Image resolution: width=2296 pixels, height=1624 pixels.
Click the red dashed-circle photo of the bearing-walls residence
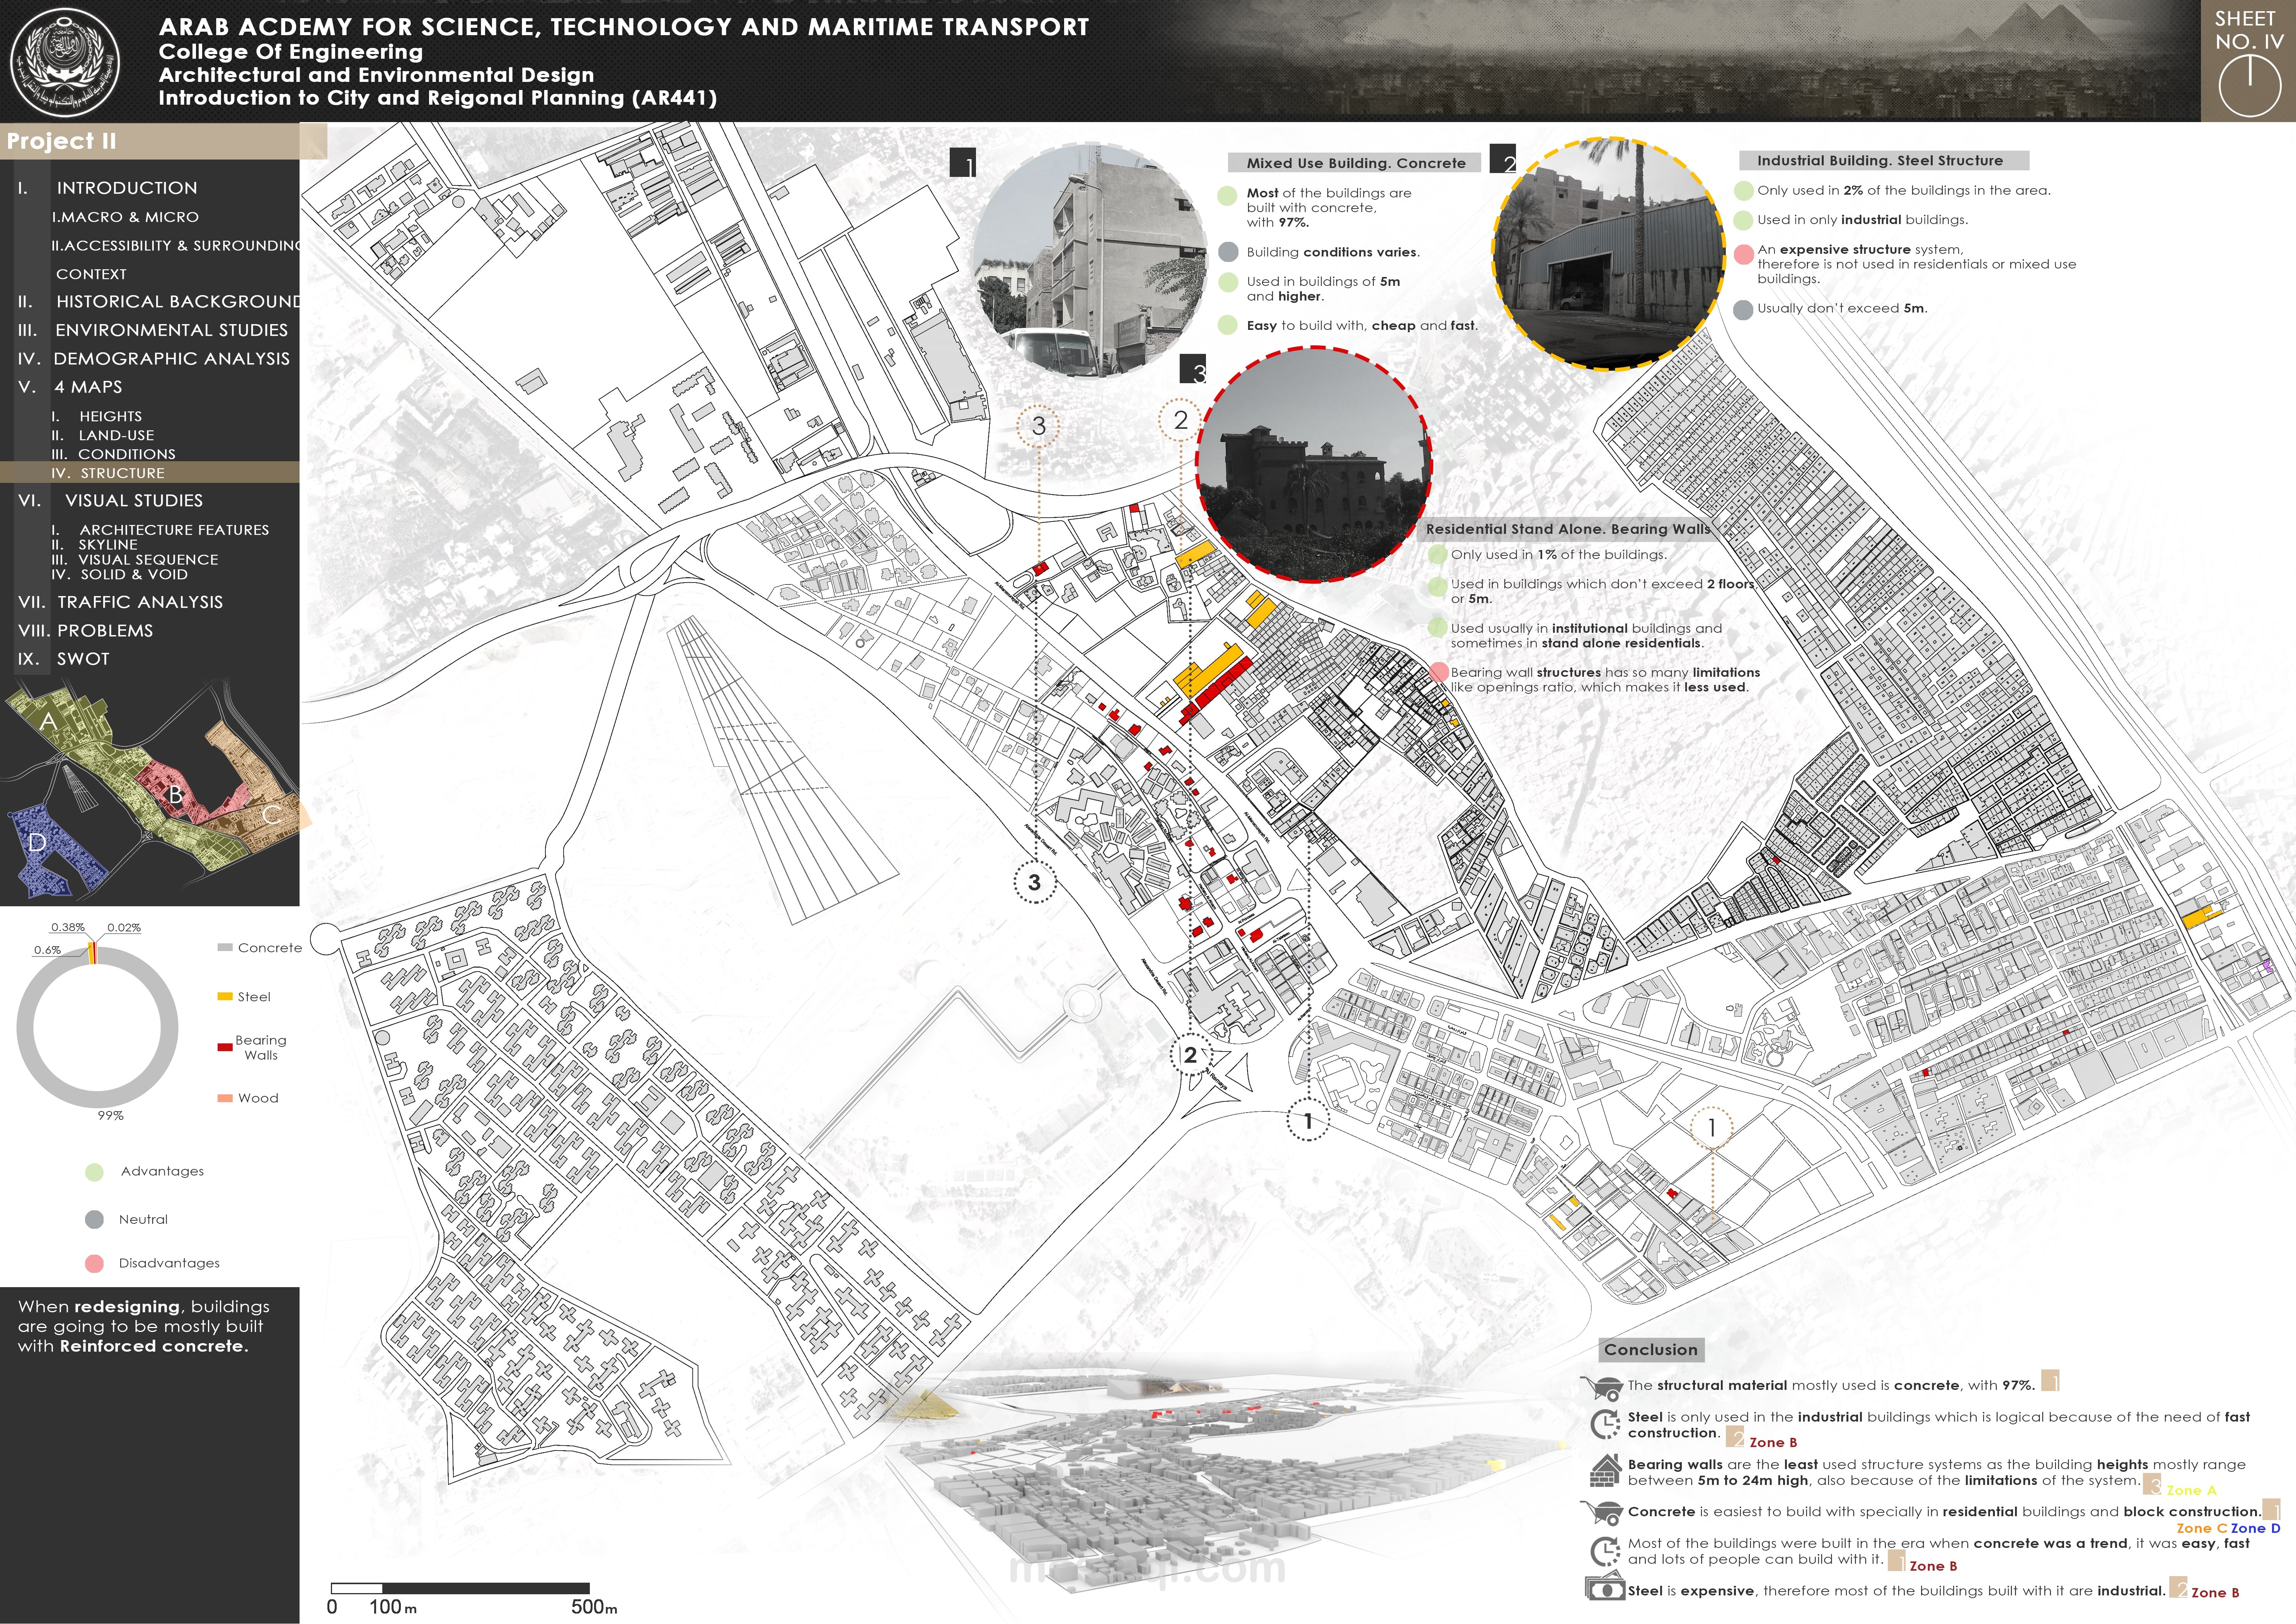coord(1313,464)
